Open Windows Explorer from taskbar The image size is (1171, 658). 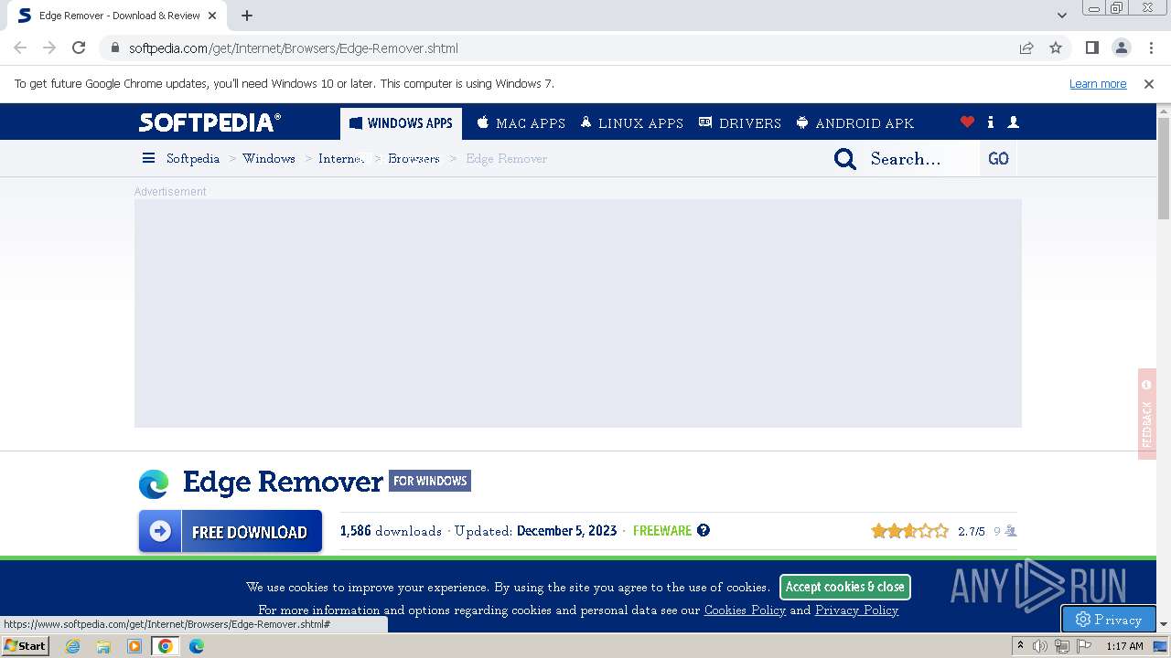(103, 646)
